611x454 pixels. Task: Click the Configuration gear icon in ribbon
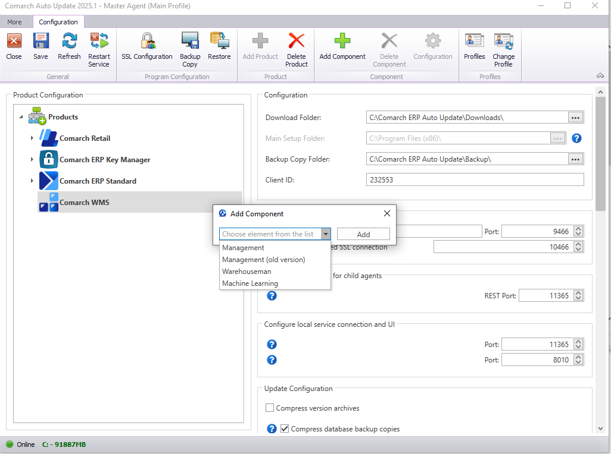tap(433, 40)
